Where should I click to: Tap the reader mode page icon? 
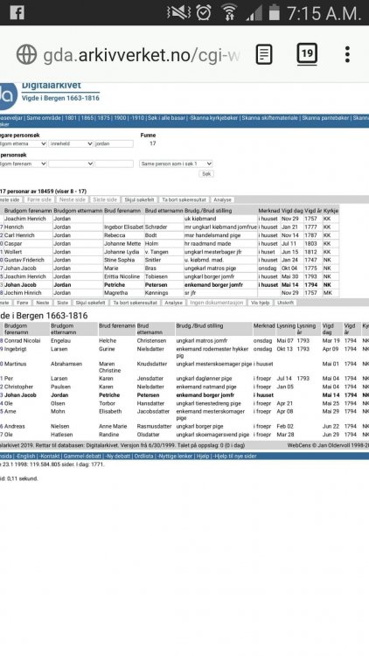264,54
